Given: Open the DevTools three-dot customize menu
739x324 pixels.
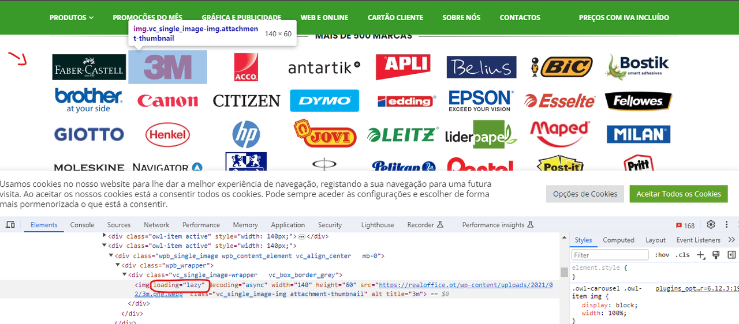Looking at the screenshot, I should [x=727, y=225].
